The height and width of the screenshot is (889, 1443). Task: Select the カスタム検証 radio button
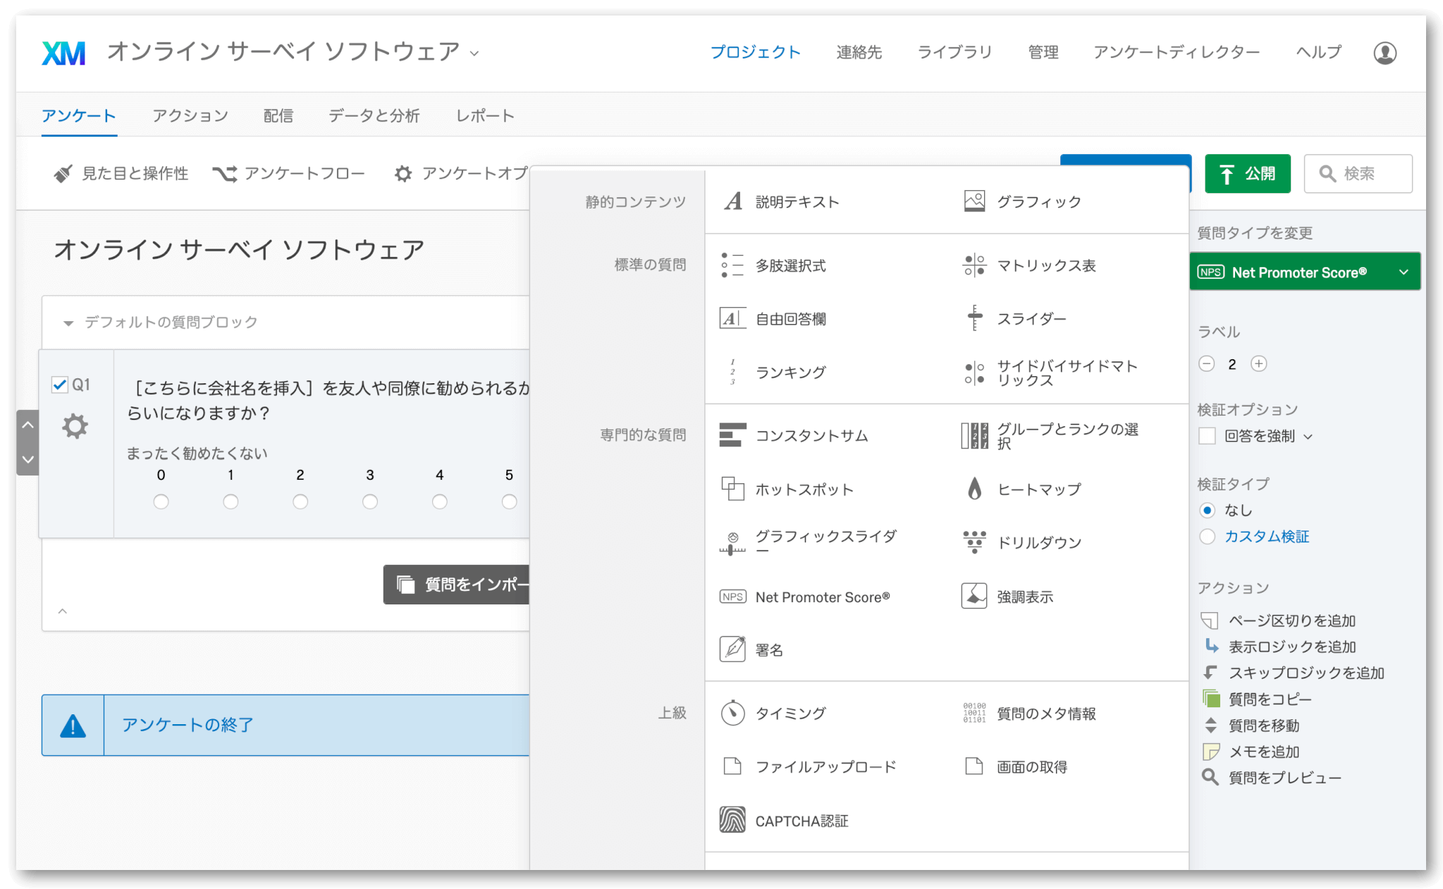click(1207, 537)
